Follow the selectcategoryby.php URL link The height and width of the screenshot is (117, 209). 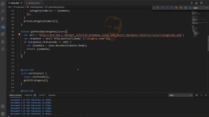110,35
